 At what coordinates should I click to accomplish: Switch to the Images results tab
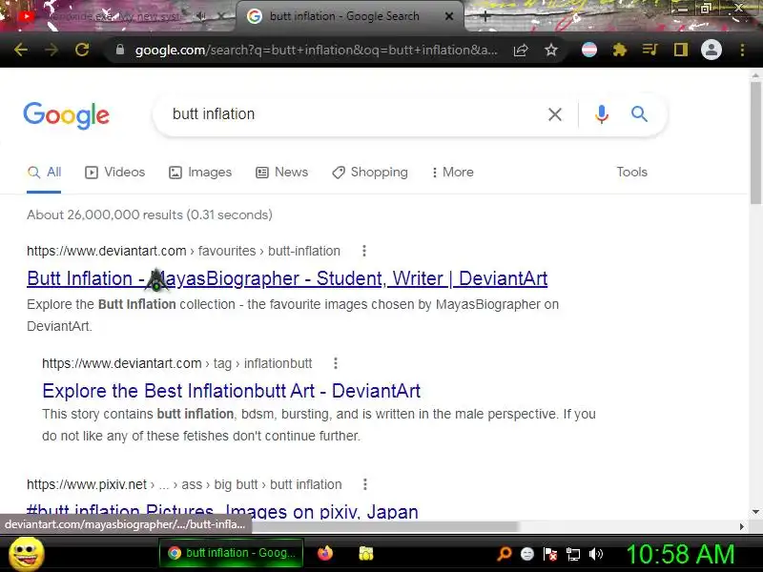[200, 173]
